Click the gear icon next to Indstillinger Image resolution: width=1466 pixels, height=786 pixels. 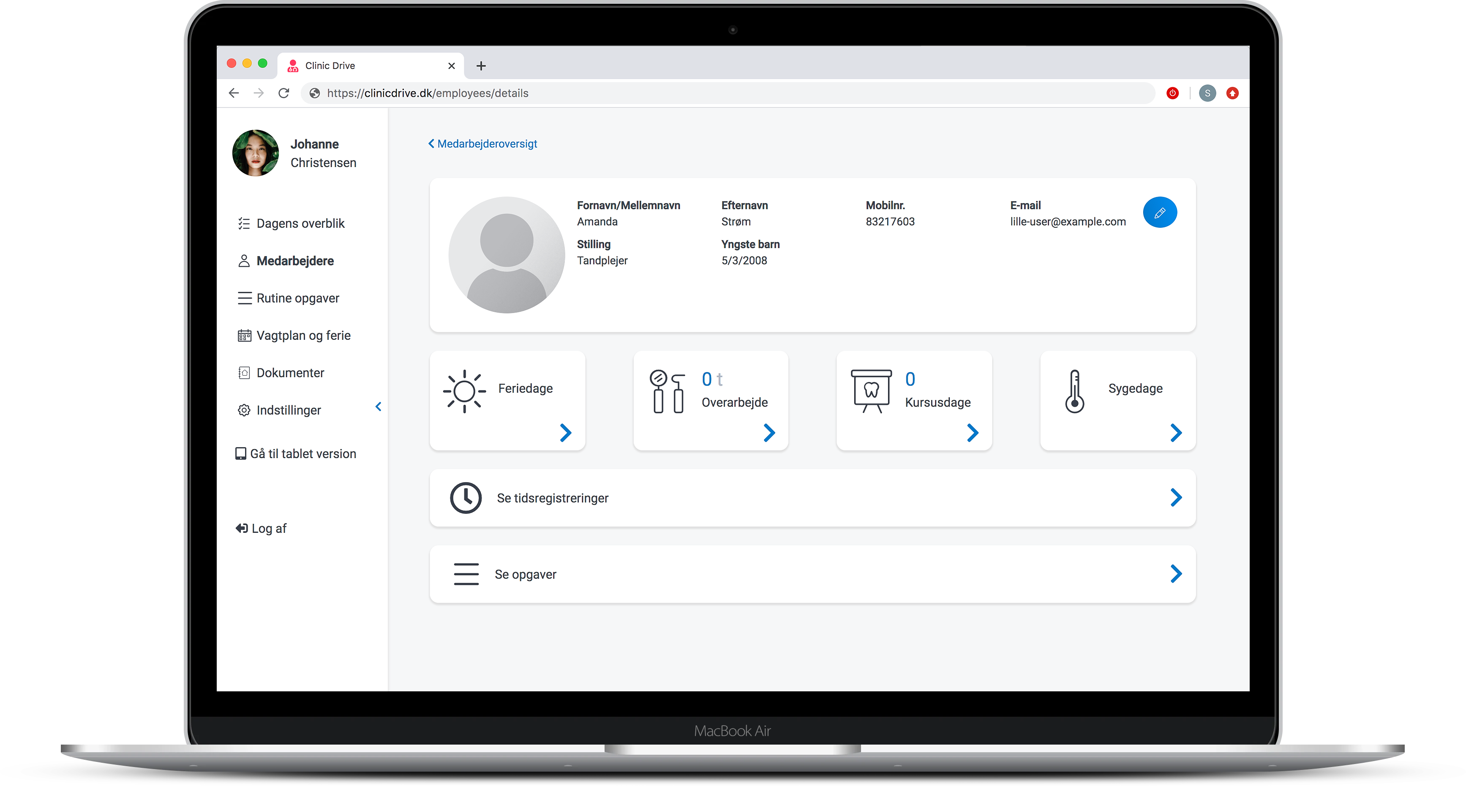tap(244, 410)
